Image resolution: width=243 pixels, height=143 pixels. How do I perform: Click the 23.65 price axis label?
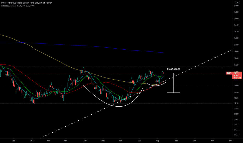pyautogui.click(x=236, y=119)
